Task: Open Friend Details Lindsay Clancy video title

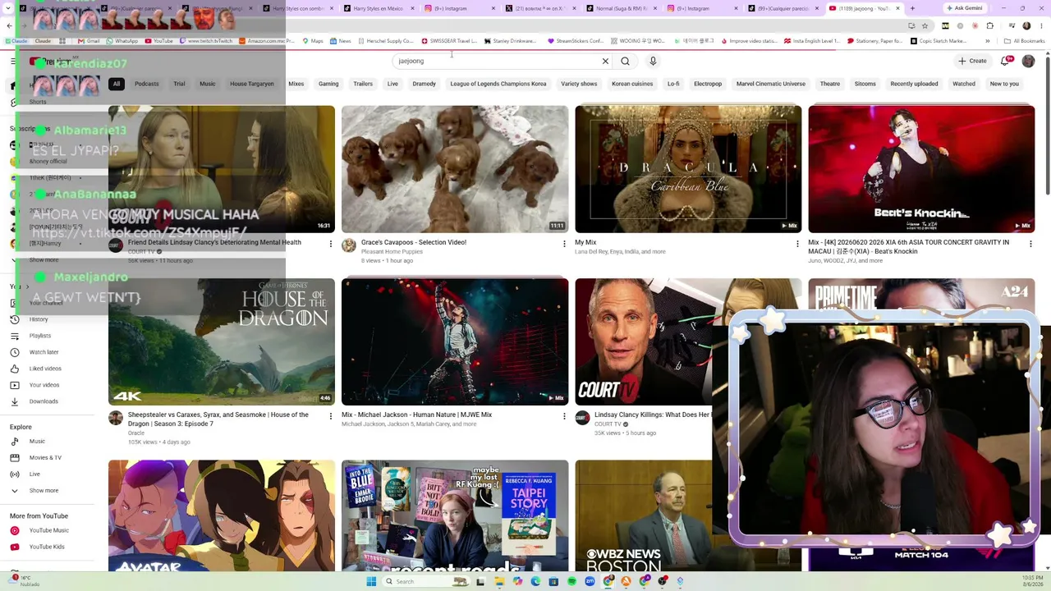Action: [214, 243]
